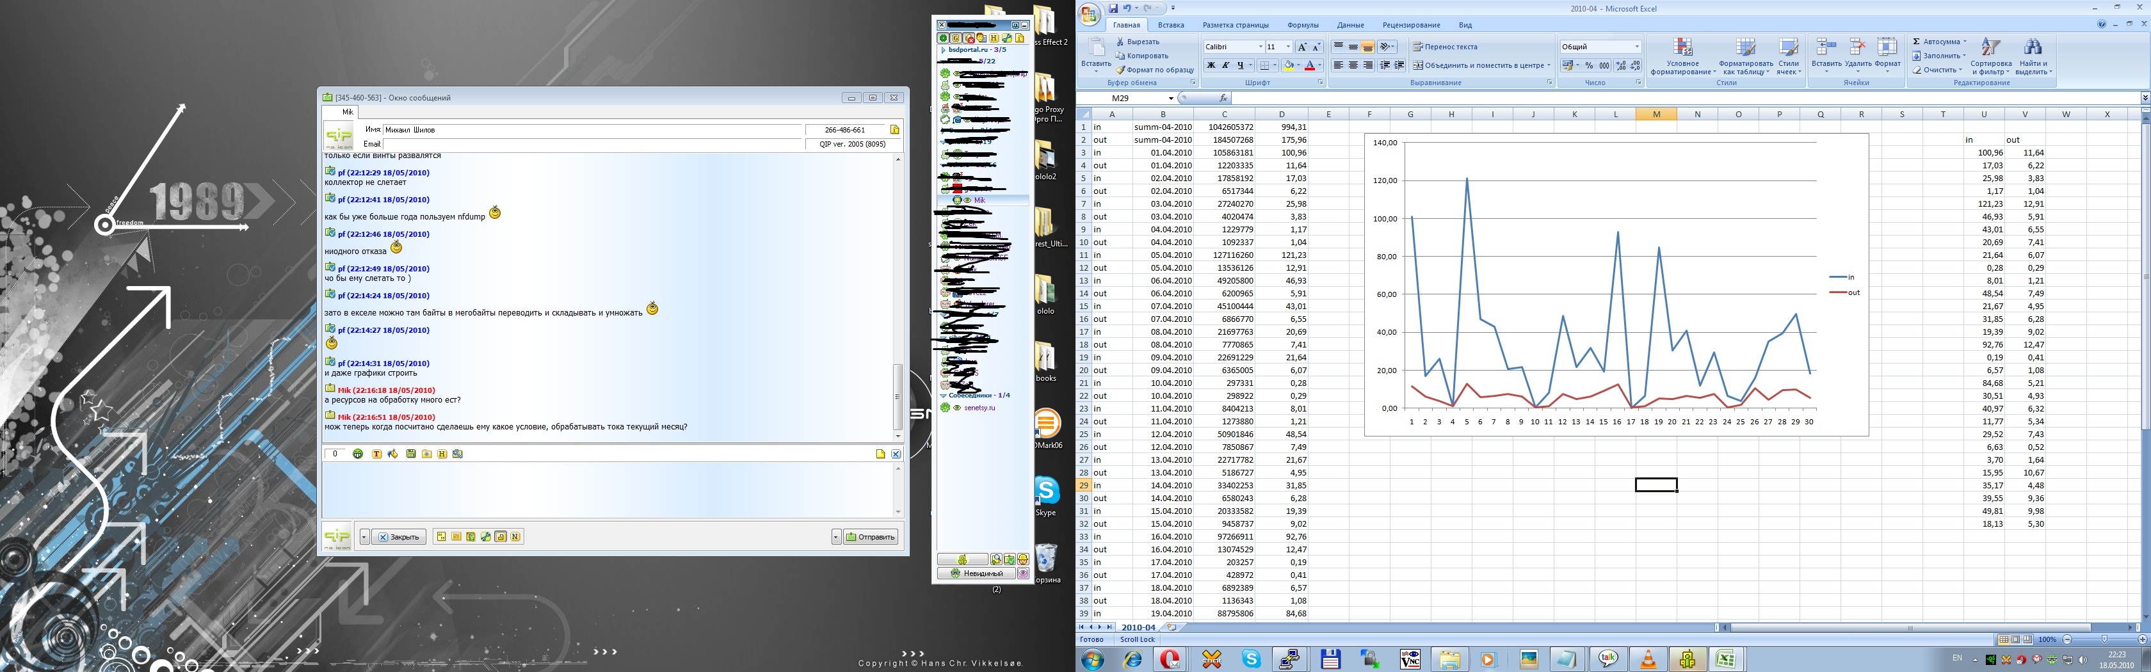Click yellow note icon above QIP input
This screenshot has height=672, width=2151.
880,454
